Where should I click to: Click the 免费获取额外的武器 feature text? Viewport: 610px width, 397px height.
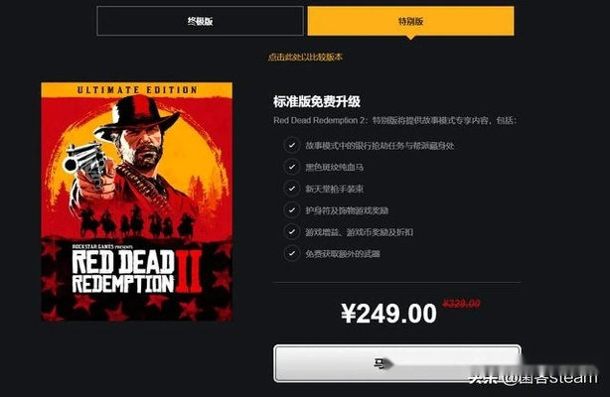click(x=343, y=254)
